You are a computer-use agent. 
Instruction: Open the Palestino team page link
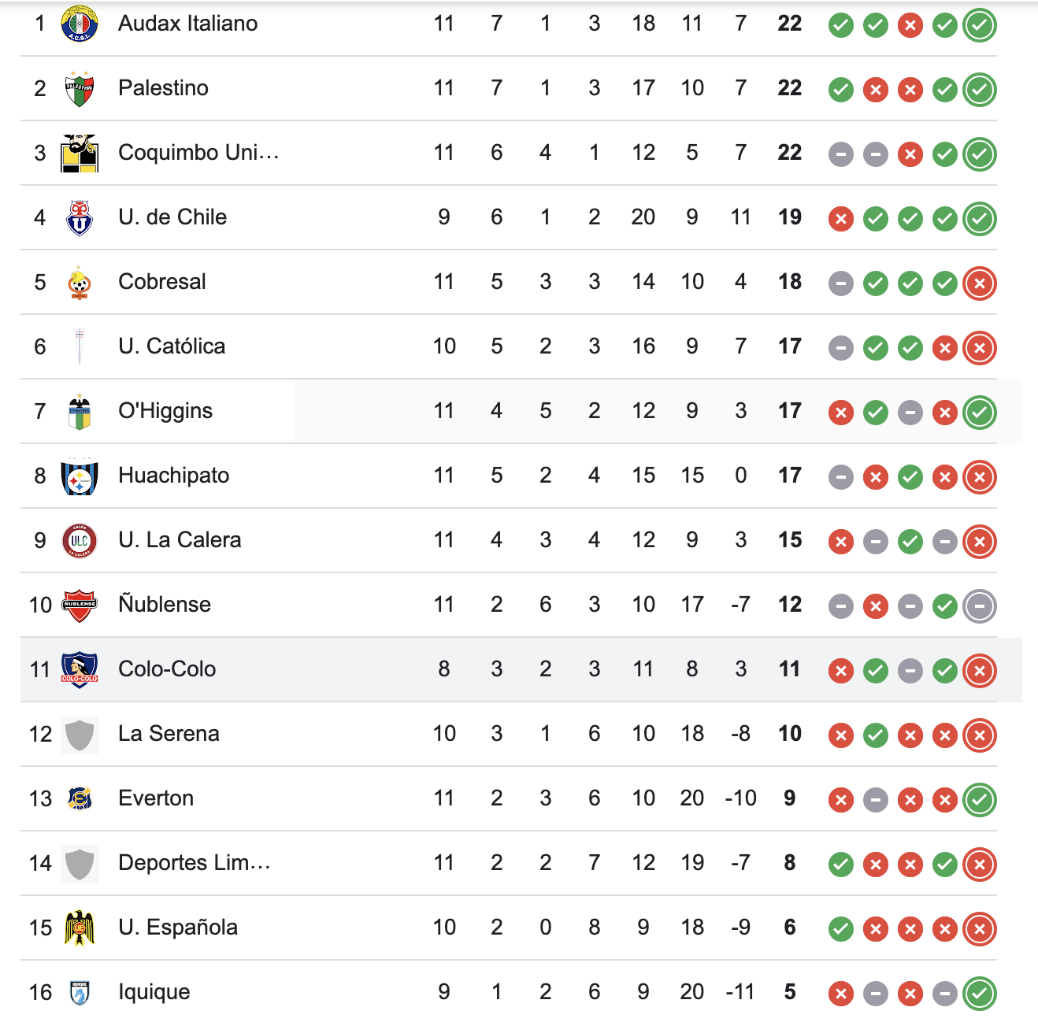pyautogui.click(x=162, y=88)
